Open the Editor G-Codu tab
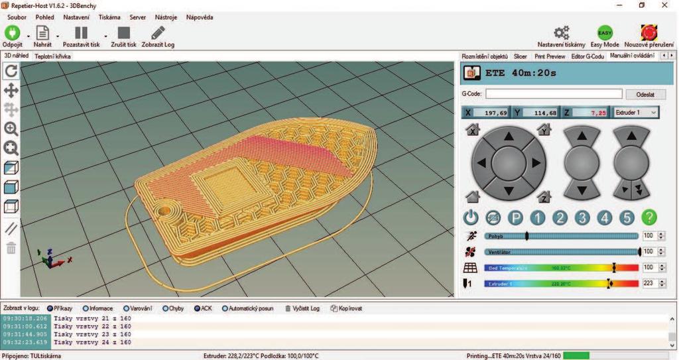 pyautogui.click(x=587, y=56)
